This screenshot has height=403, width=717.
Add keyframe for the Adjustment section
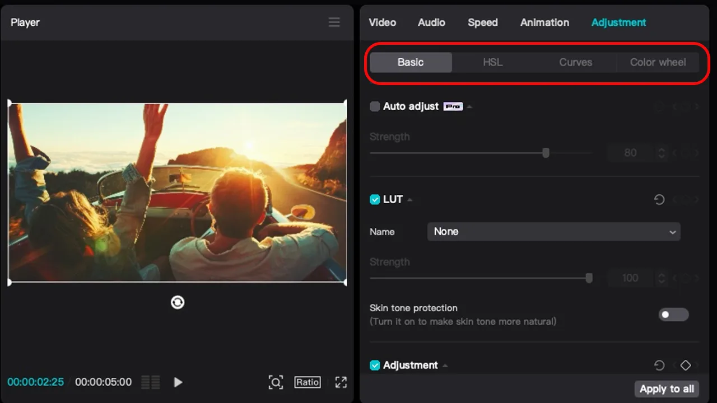(x=686, y=365)
